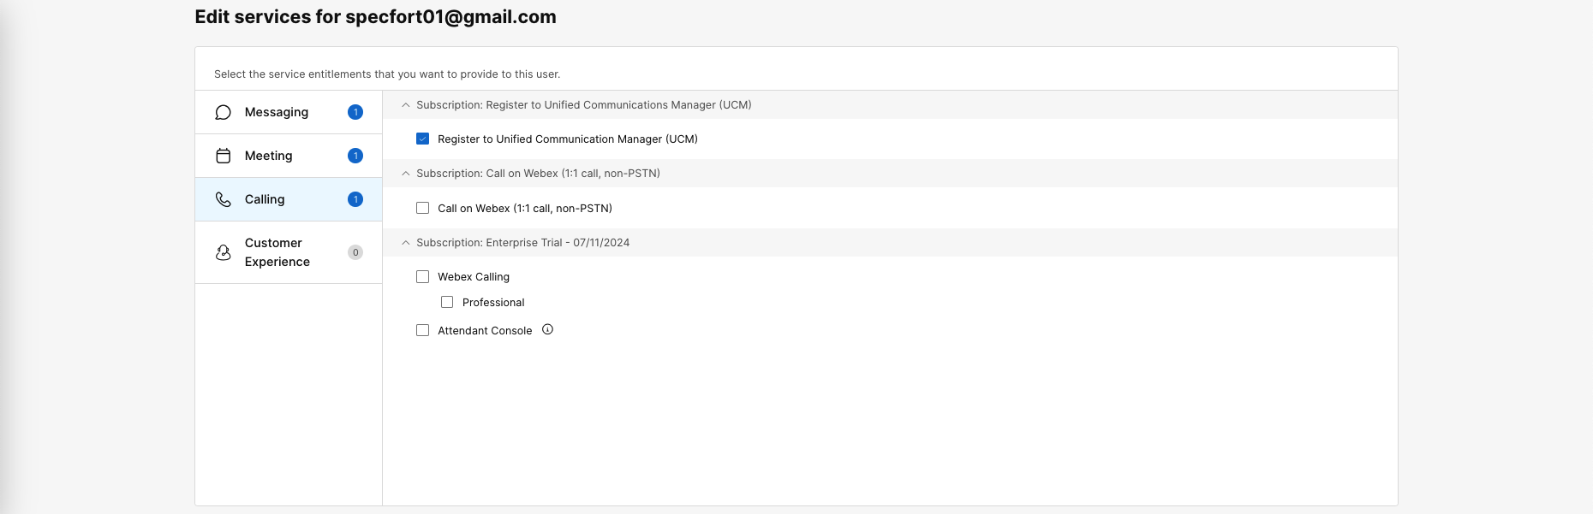
Task: Click the Calling phone icon
Action: coord(224,199)
